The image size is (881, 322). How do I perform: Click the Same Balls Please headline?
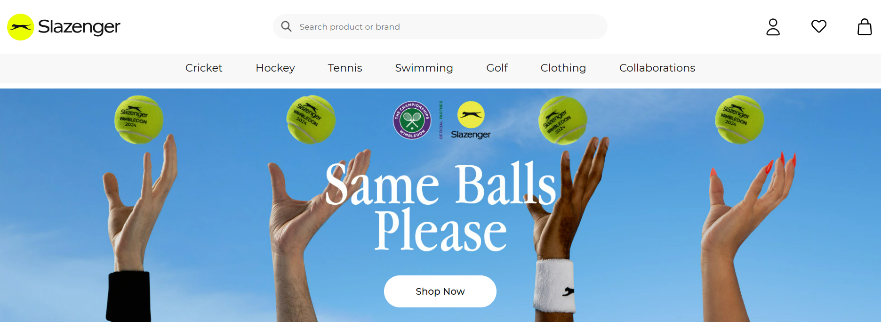[x=440, y=206]
